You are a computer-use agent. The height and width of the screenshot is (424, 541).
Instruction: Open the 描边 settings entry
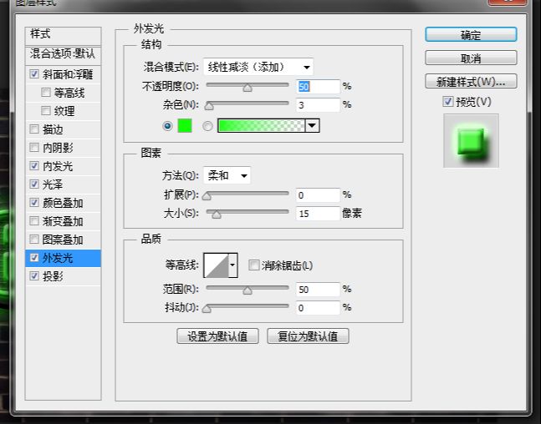pos(53,129)
